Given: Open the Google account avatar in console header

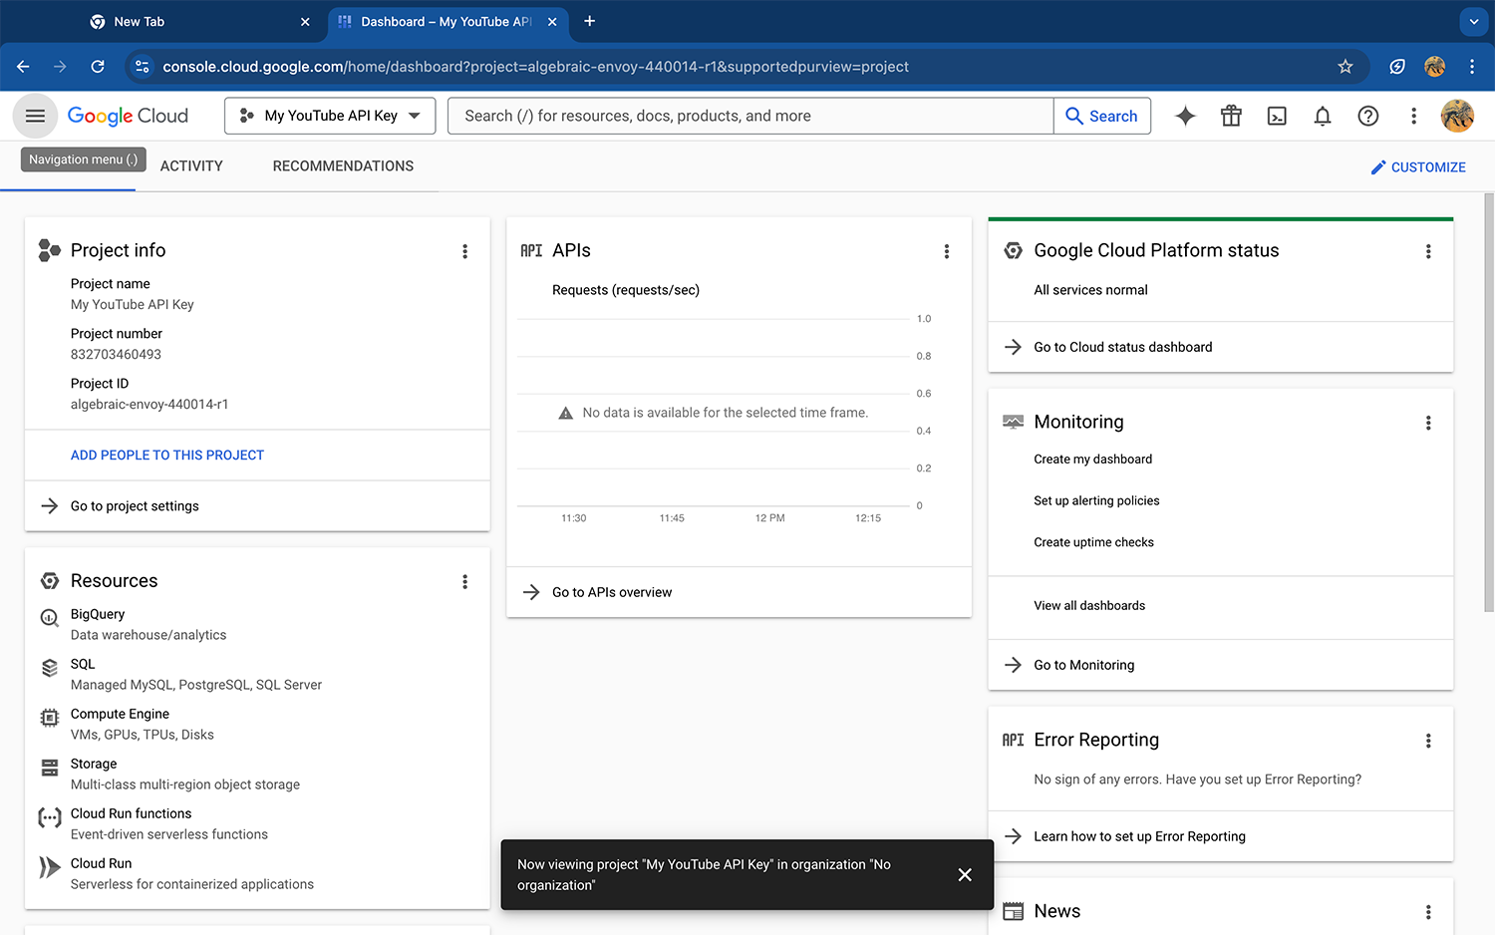Looking at the screenshot, I should coord(1457,116).
